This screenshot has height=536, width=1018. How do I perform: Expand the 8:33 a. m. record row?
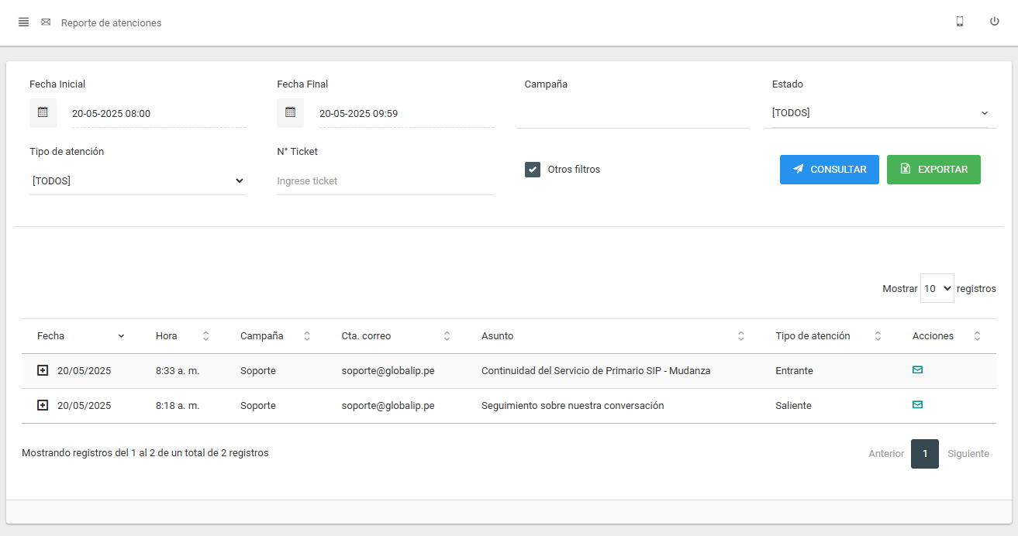[x=43, y=371]
